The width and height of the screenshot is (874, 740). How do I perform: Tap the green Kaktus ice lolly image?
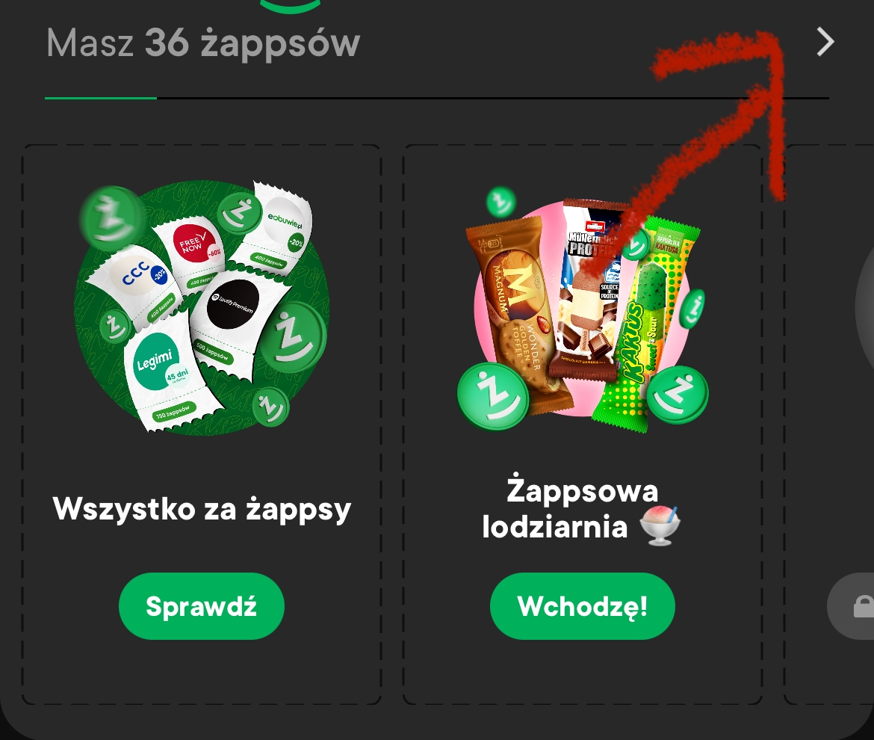[647, 324]
